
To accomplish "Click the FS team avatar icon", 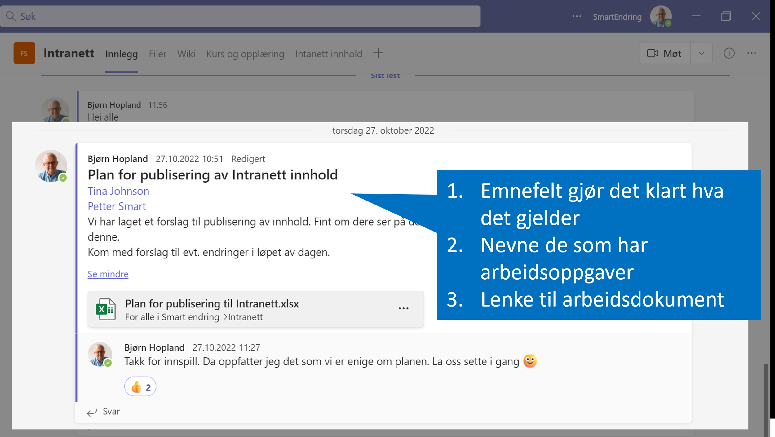I will point(24,53).
